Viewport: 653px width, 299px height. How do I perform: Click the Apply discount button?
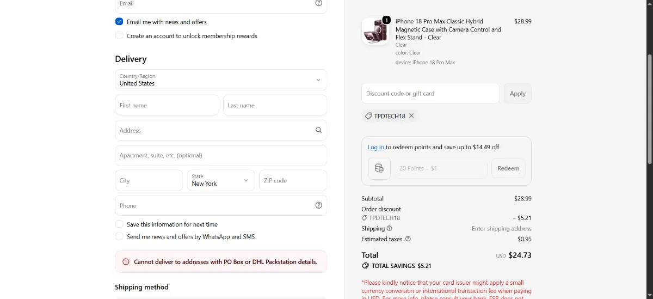tap(518, 94)
